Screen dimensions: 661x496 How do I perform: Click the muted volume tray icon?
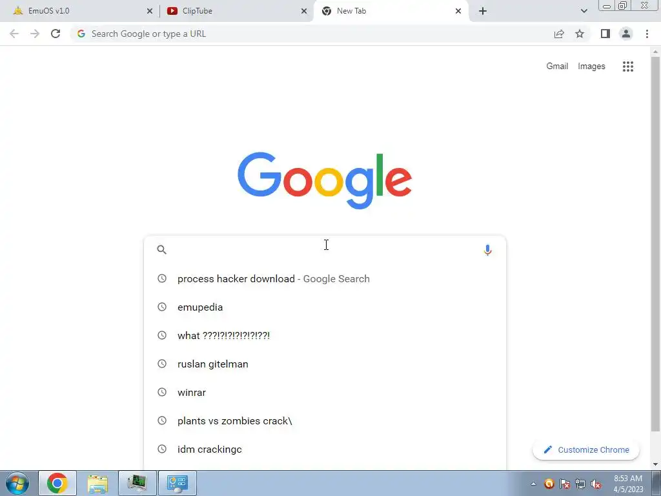(x=596, y=484)
